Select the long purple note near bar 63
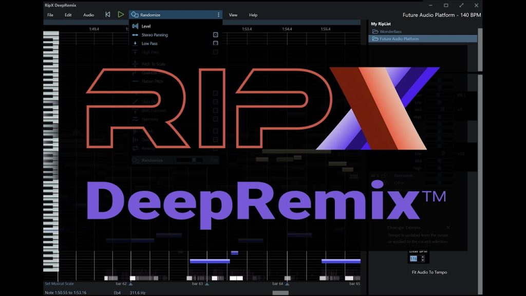This screenshot has width=526, height=296. [210, 261]
